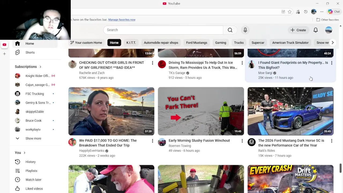The height and width of the screenshot is (193, 343).
Task: Open the notifications bell
Action: point(316,30)
